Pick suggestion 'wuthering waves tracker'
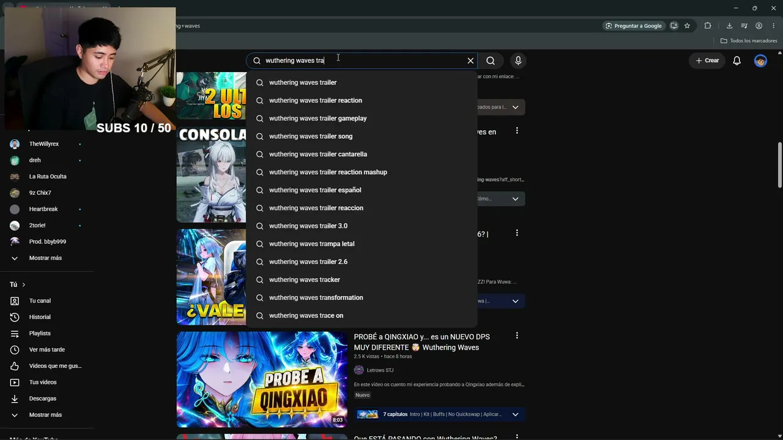This screenshot has height=440, width=783. coord(362,280)
